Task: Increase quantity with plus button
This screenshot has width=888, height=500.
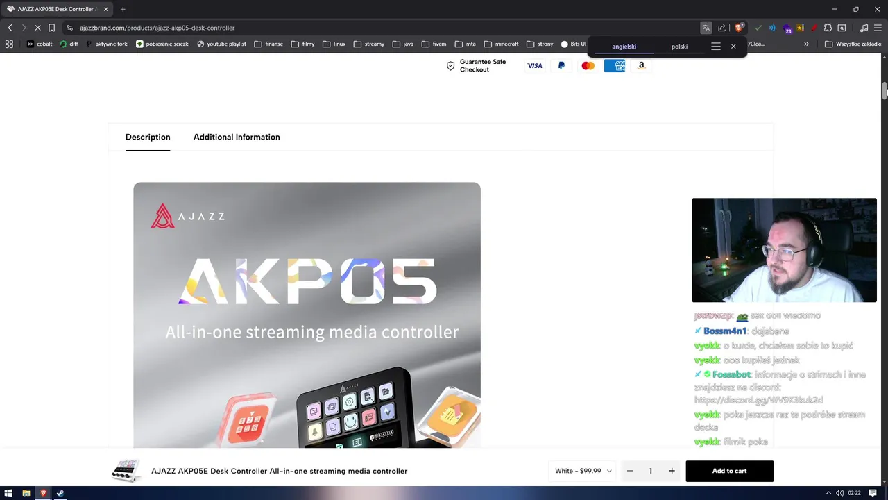Action: [672, 471]
